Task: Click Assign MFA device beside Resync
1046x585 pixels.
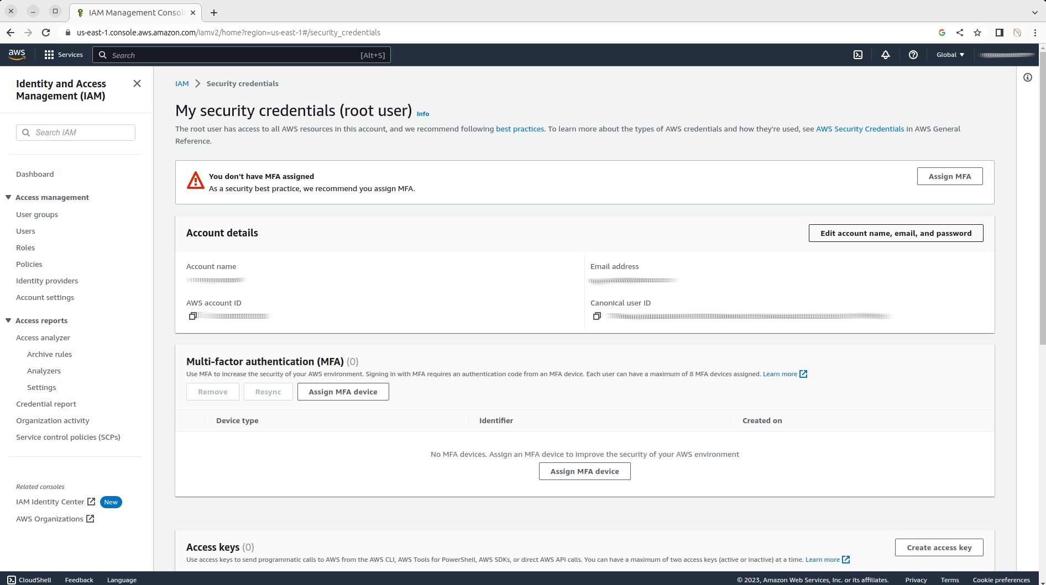Action: [x=343, y=392]
